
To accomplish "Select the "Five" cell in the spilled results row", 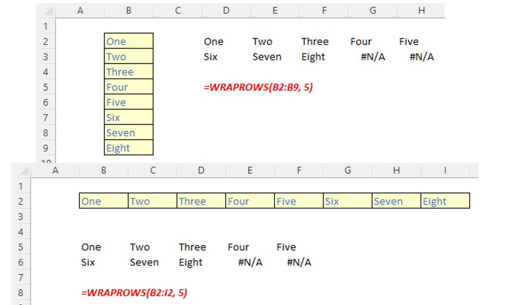I will [408, 41].
